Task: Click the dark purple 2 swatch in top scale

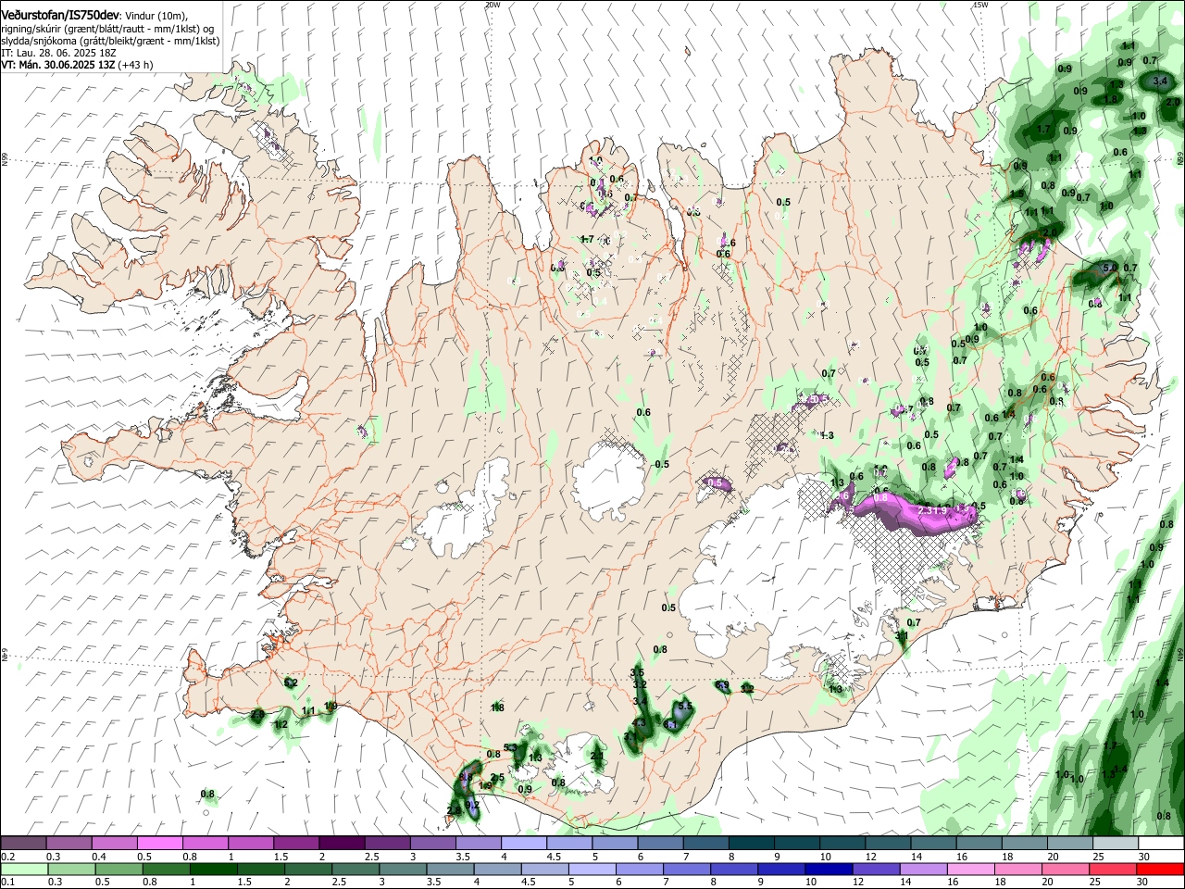Action: pyautogui.click(x=342, y=844)
